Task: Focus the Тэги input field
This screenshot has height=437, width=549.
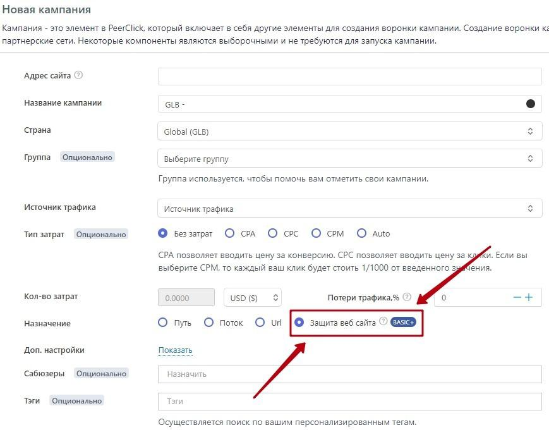Action: tap(349, 402)
